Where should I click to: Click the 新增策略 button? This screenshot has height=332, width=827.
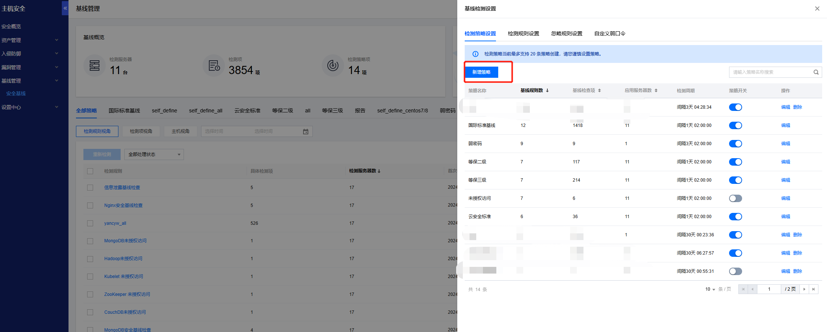[x=481, y=72]
